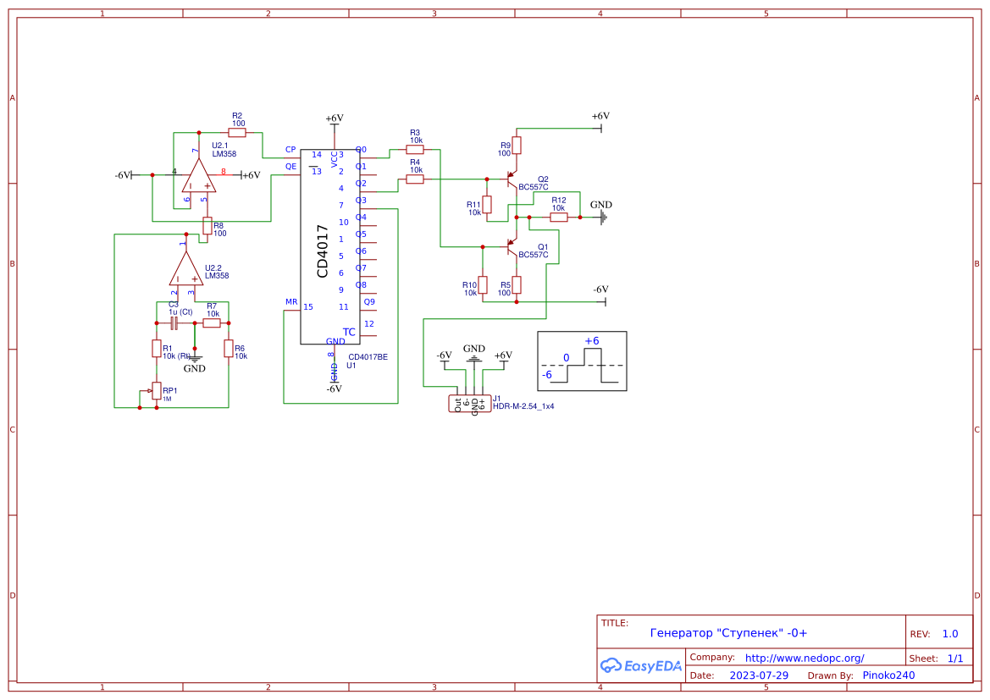Click the Drawn By name Pinoko240
The width and height of the screenshot is (990, 700).
(x=887, y=675)
